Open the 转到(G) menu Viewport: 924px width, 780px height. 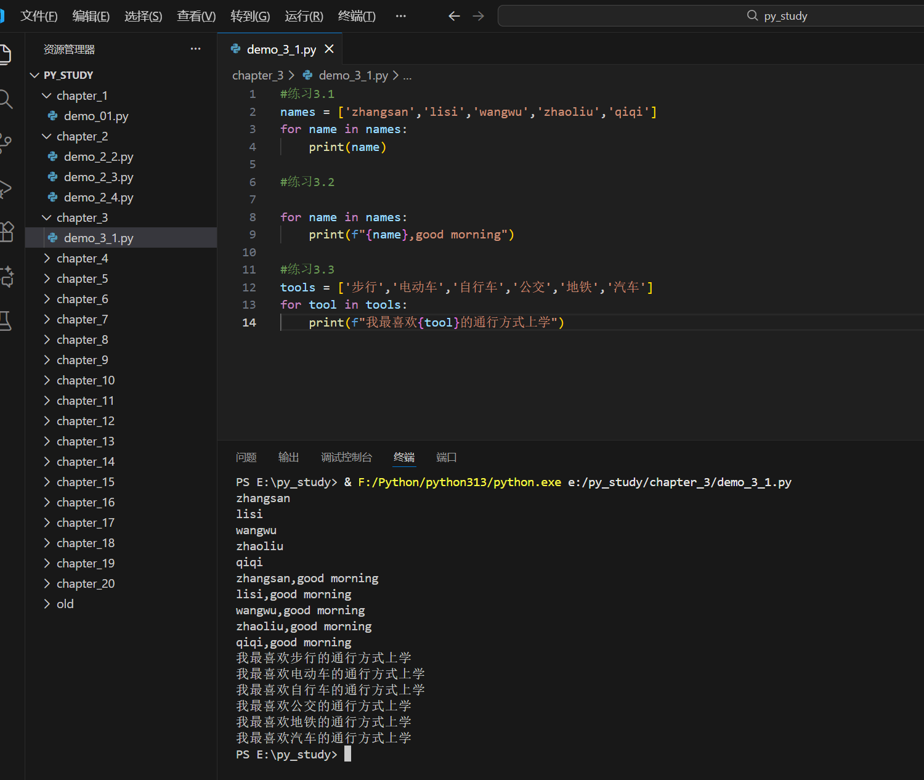250,16
